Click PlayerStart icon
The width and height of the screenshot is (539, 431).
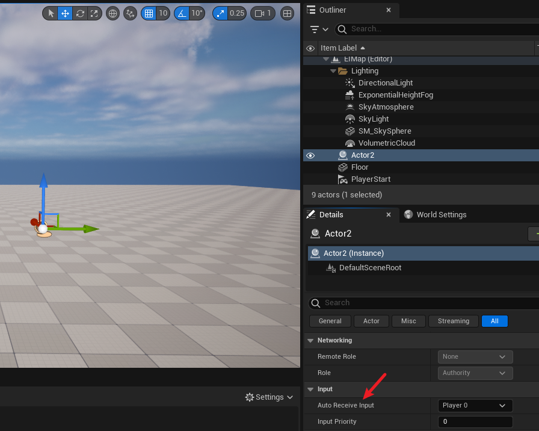[x=343, y=179]
